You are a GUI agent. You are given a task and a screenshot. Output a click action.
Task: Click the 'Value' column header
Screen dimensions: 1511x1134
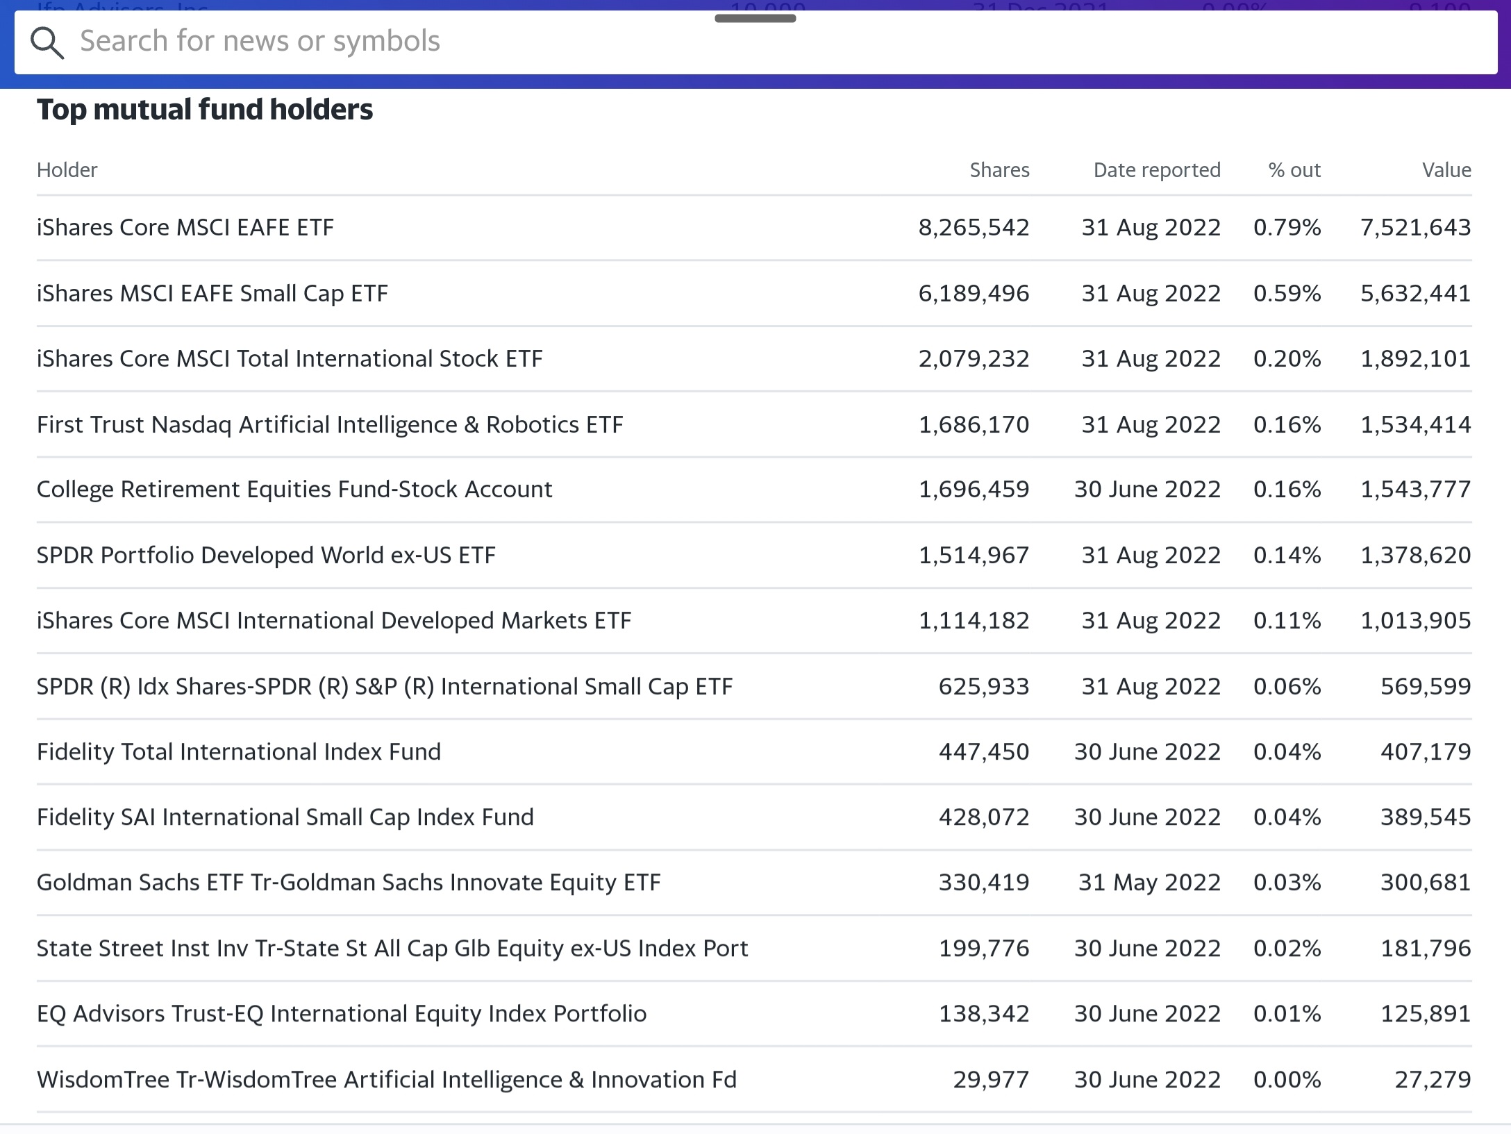1446,170
